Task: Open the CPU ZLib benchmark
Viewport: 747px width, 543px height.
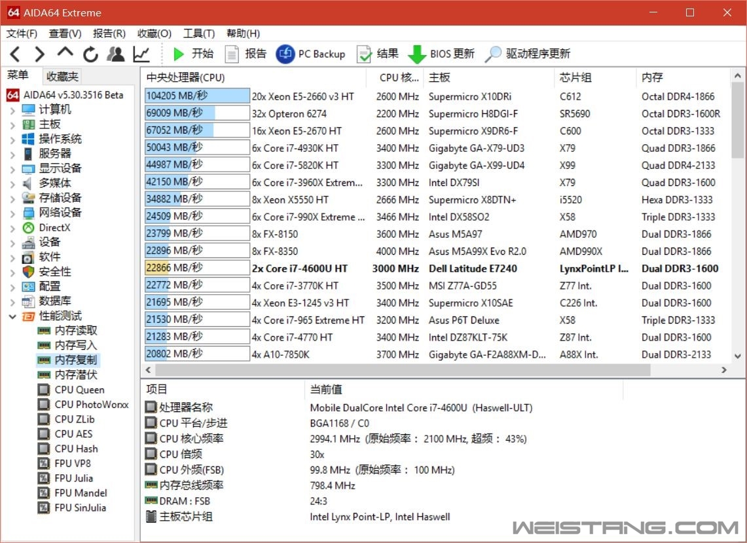Action: click(66, 419)
